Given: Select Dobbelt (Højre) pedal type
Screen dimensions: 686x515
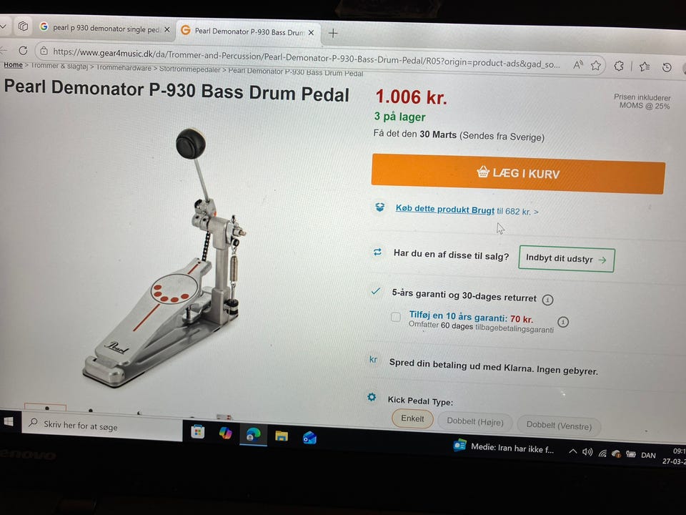Looking at the screenshot, I should click(x=475, y=422).
